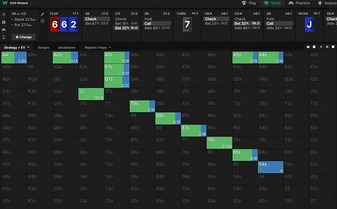
Task: Click the flop cards 6 6 2
Action: coord(64,23)
